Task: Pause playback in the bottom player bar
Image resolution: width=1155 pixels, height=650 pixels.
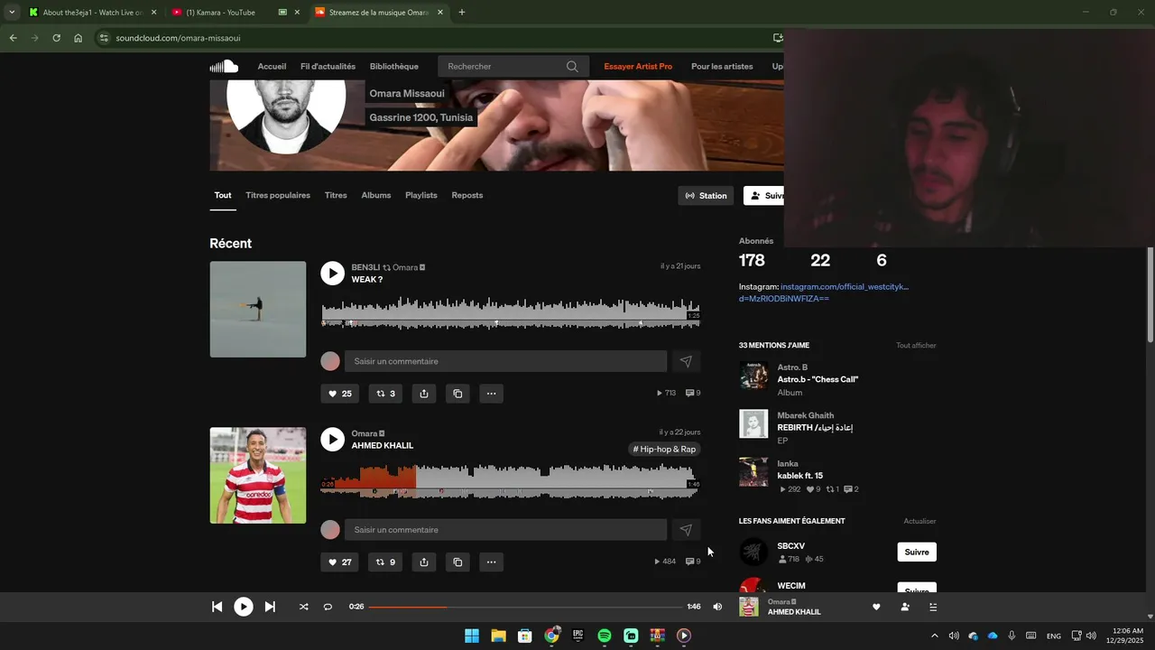Action: (244, 607)
